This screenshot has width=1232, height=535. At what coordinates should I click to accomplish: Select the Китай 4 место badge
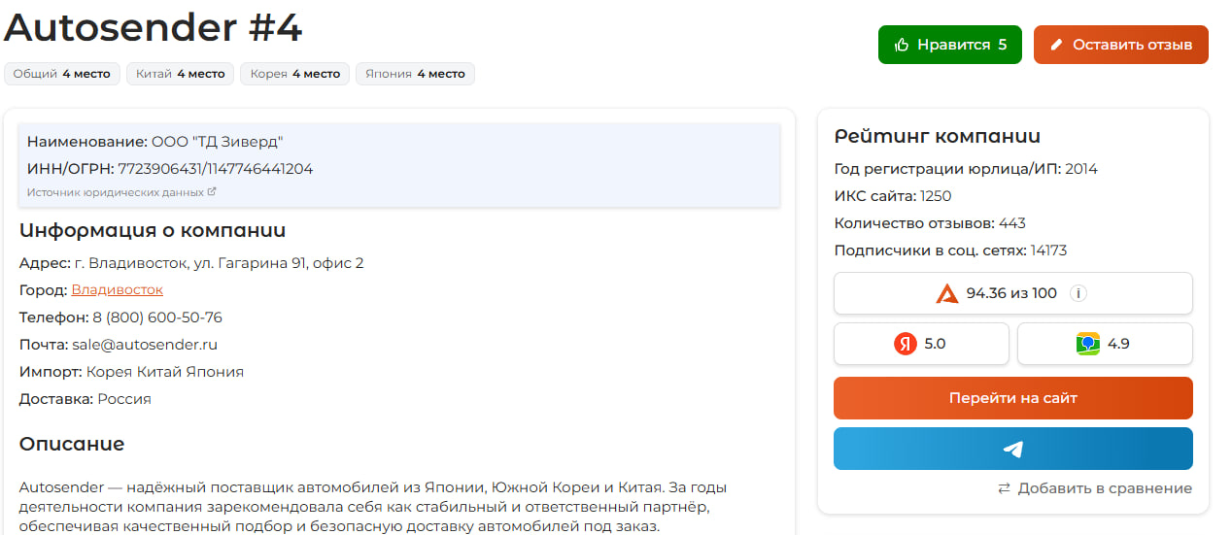click(x=181, y=74)
